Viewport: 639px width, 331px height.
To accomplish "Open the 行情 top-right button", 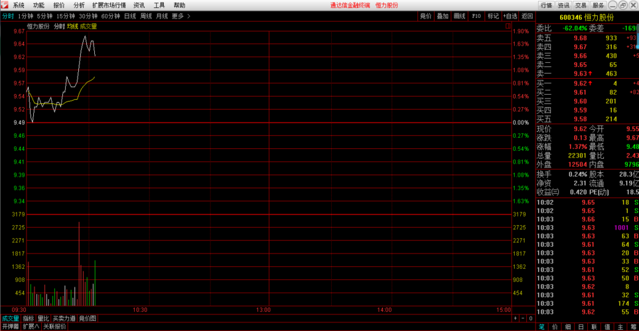I will [x=546, y=5].
